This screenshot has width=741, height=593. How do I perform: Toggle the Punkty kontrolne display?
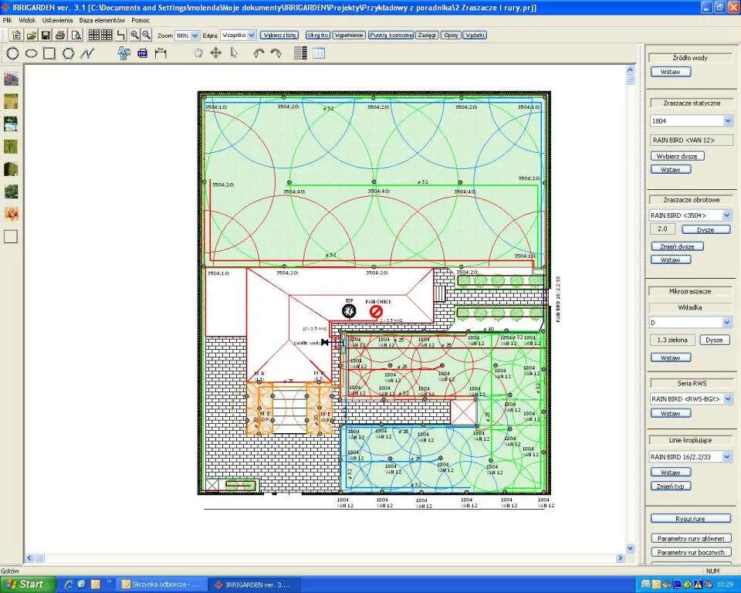point(390,36)
